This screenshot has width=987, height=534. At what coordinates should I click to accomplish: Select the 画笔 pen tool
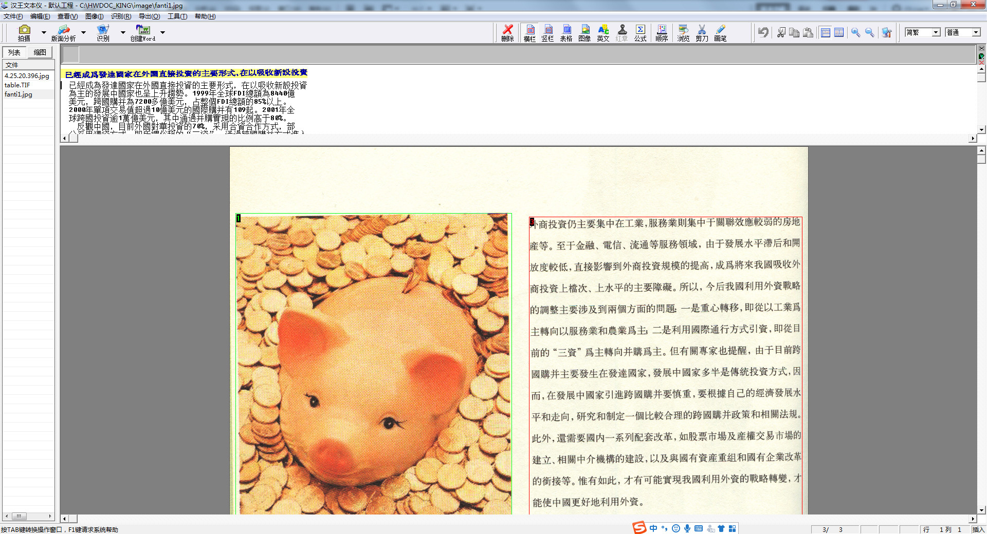click(x=720, y=32)
